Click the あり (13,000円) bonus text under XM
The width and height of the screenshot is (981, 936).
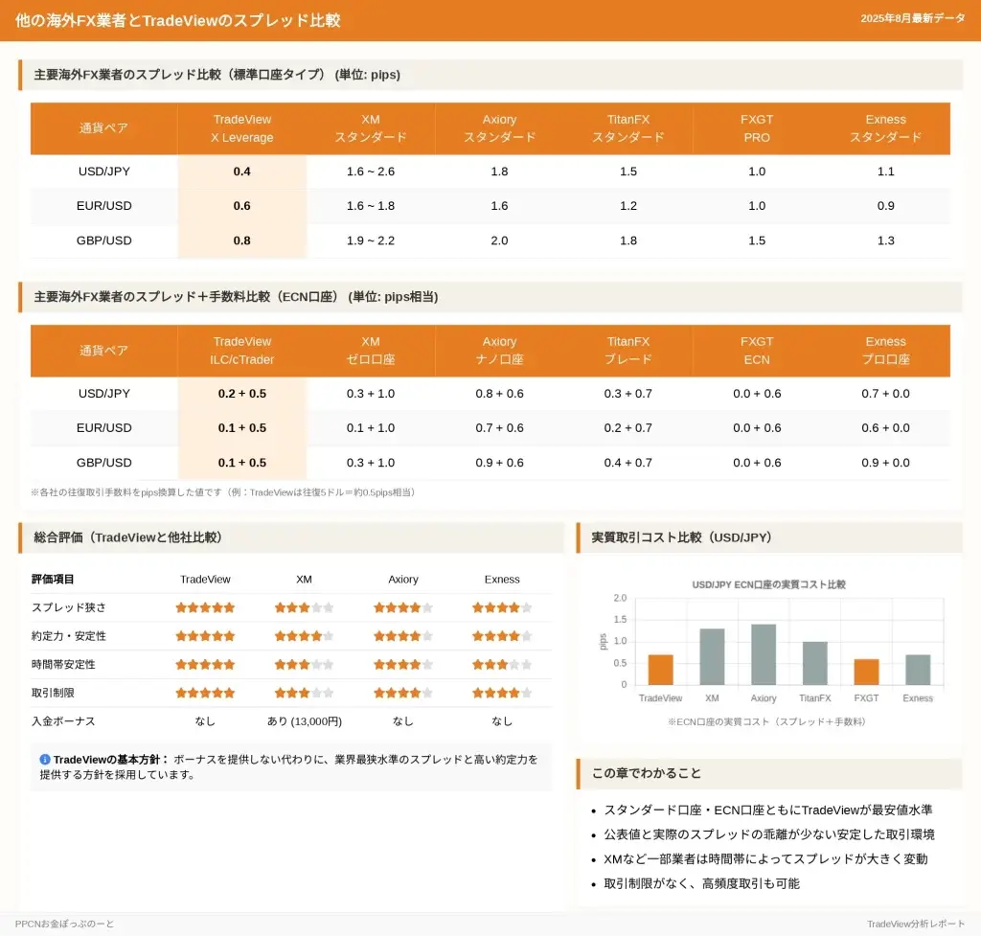coord(304,721)
